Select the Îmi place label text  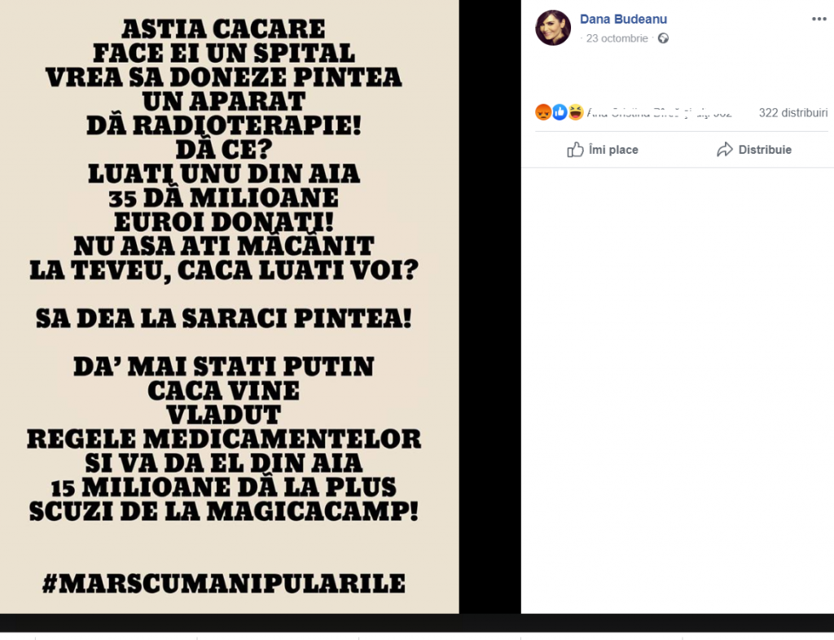[x=613, y=150]
